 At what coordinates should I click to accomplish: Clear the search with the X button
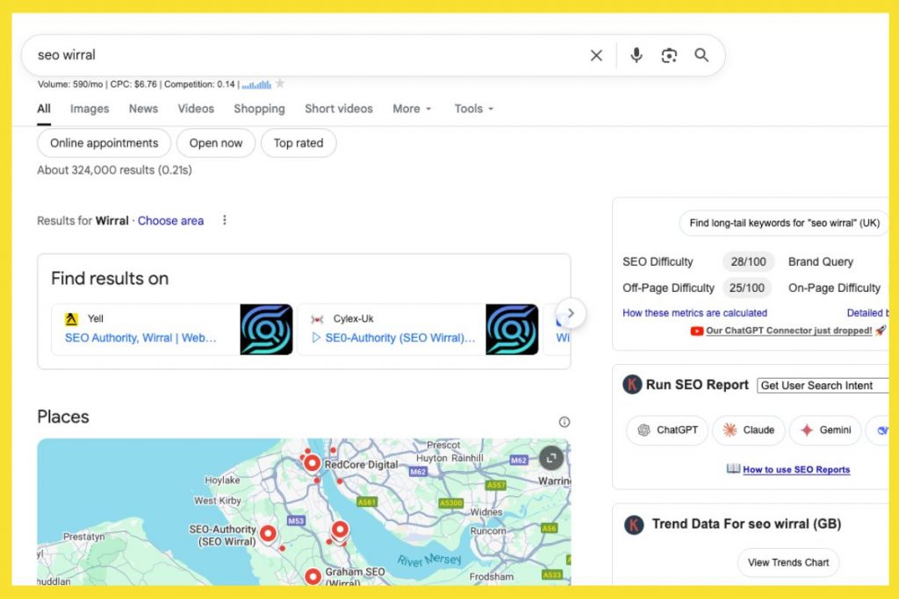596,54
